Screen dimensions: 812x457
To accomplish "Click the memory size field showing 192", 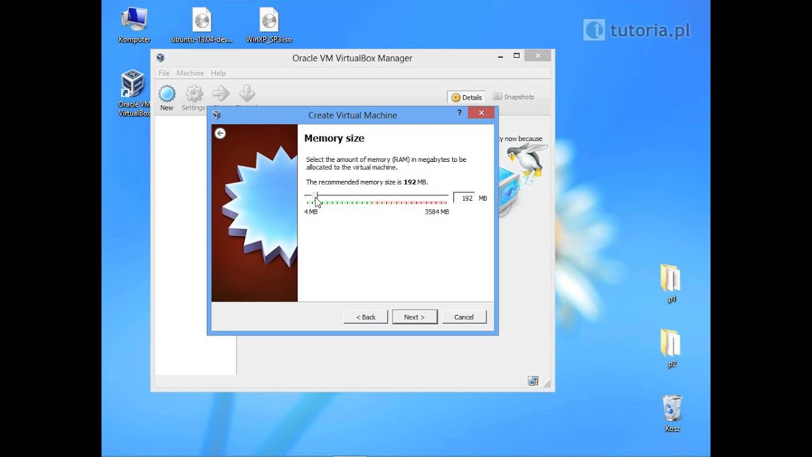I will (x=464, y=198).
